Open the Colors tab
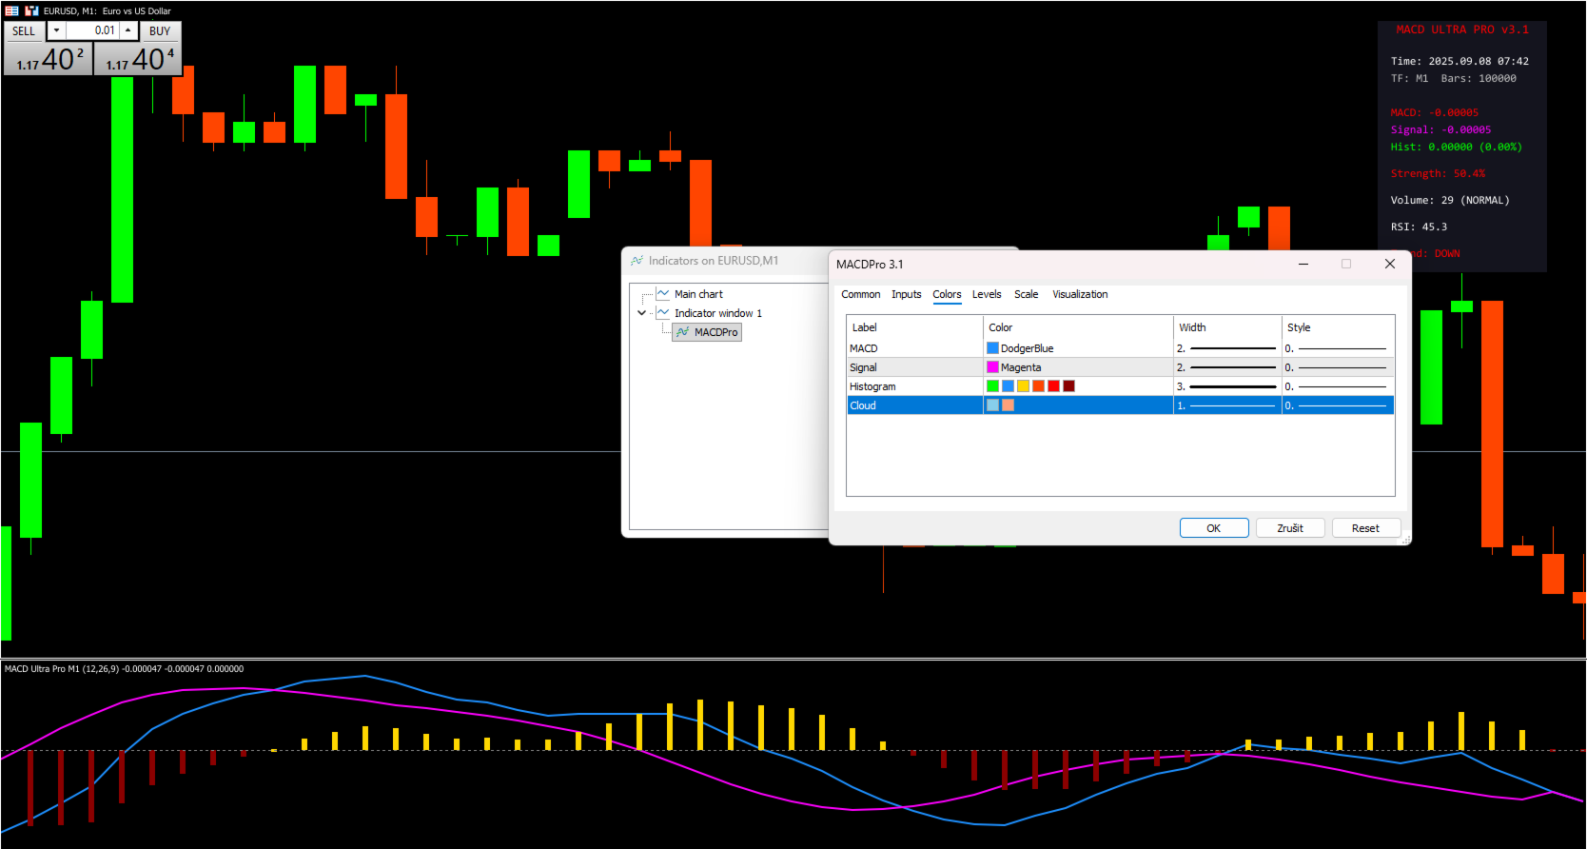Screen dimensions: 1587x849 [947, 294]
